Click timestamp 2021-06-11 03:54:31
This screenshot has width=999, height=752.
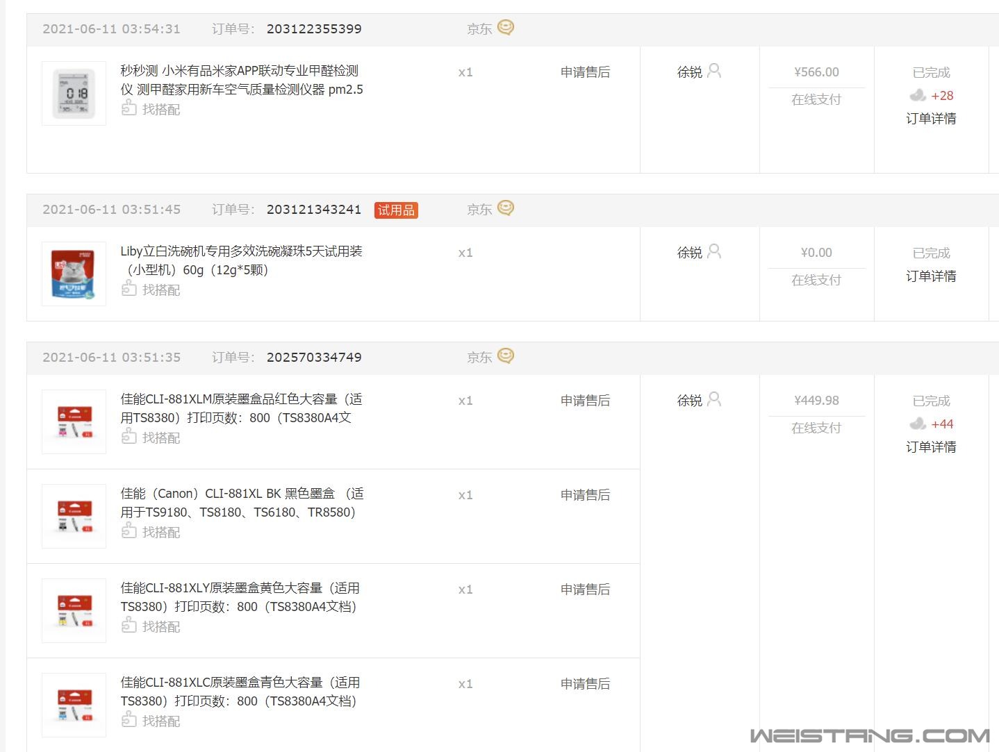111,28
